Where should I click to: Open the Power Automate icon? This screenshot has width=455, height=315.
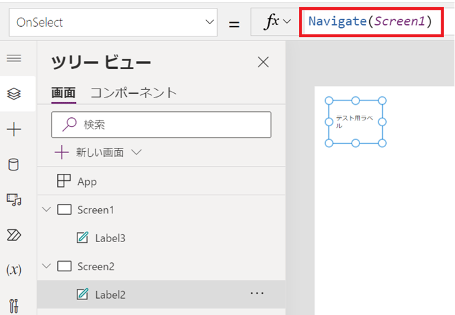(14, 235)
